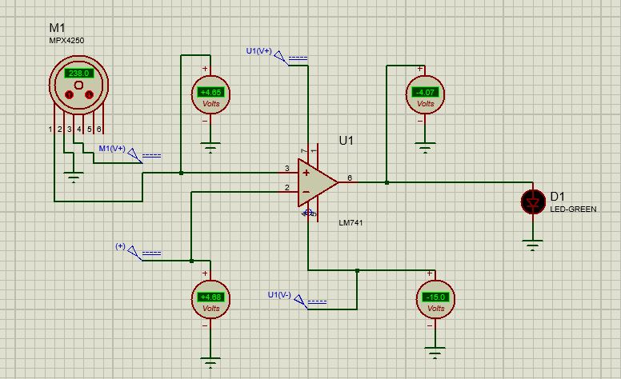Click the ground symbol below sensor M1 pins

74,178
